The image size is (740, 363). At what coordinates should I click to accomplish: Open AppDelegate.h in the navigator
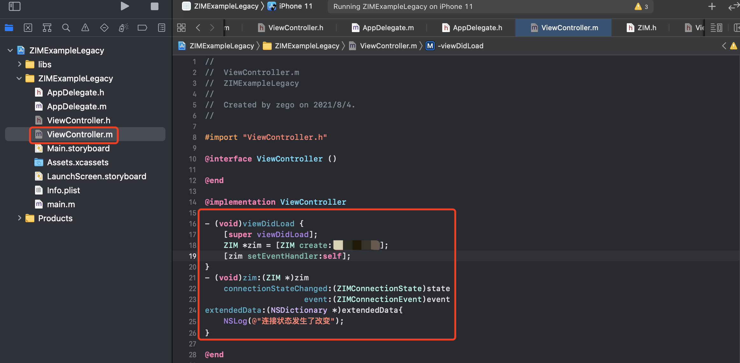(85, 92)
